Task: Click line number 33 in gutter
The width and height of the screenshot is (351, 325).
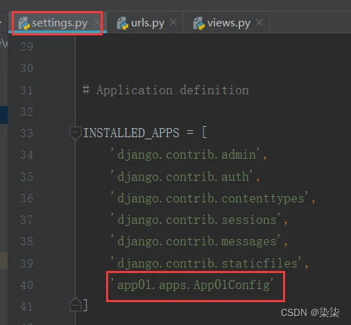Action: [x=26, y=133]
